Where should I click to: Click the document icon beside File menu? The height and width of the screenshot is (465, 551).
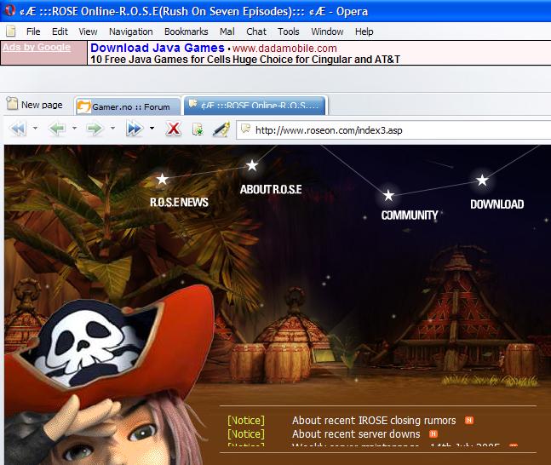(x=11, y=32)
